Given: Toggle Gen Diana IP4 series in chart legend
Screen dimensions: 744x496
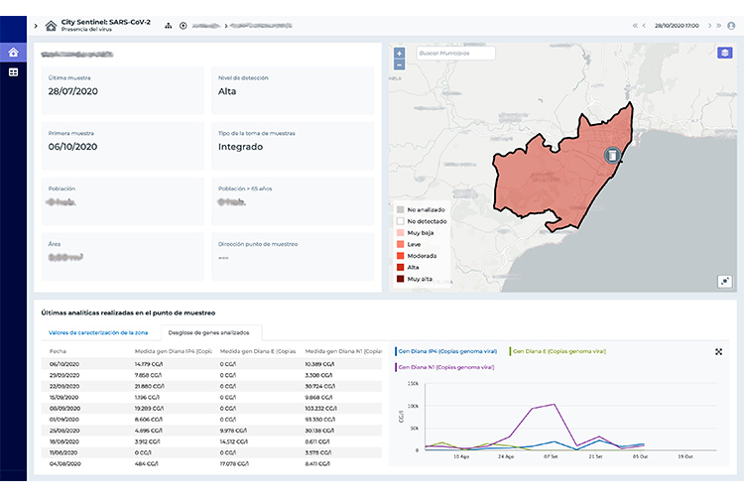Looking at the screenshot, I should pos(446,351).
